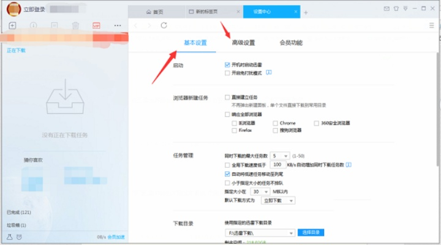Image resolution: width=441 pixels, height=245 pixels.
Task: Open the size limit dropdown showing 30
Action: [x=260, y=192]
